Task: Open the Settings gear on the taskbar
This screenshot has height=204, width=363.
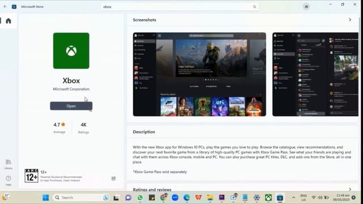Action: point(256,198)
